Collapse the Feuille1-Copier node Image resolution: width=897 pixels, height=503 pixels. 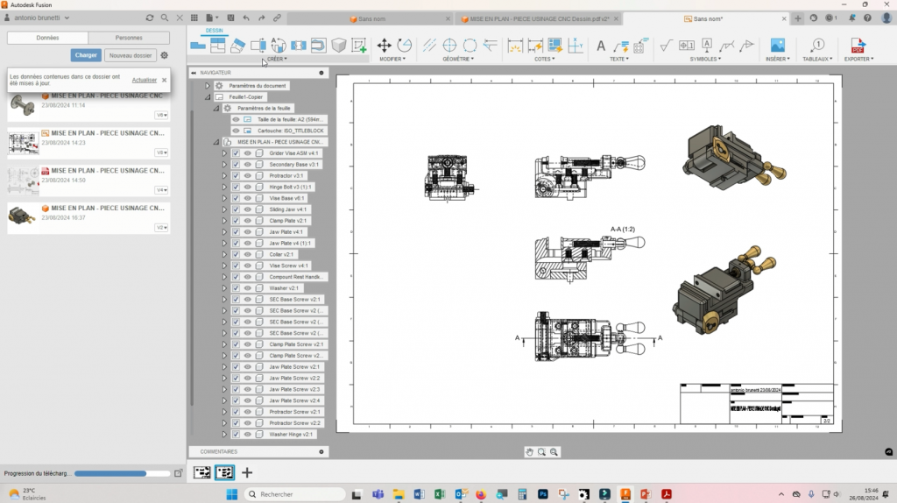(x=208, y=96)
